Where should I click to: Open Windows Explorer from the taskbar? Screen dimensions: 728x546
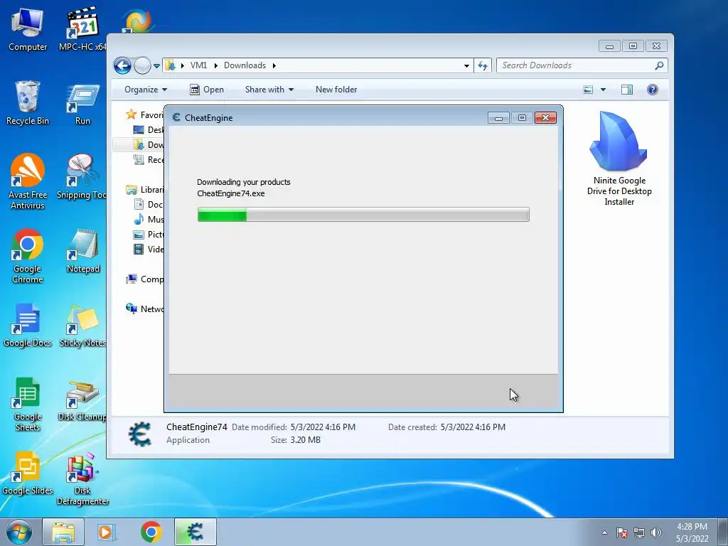[x=63, y=532]
